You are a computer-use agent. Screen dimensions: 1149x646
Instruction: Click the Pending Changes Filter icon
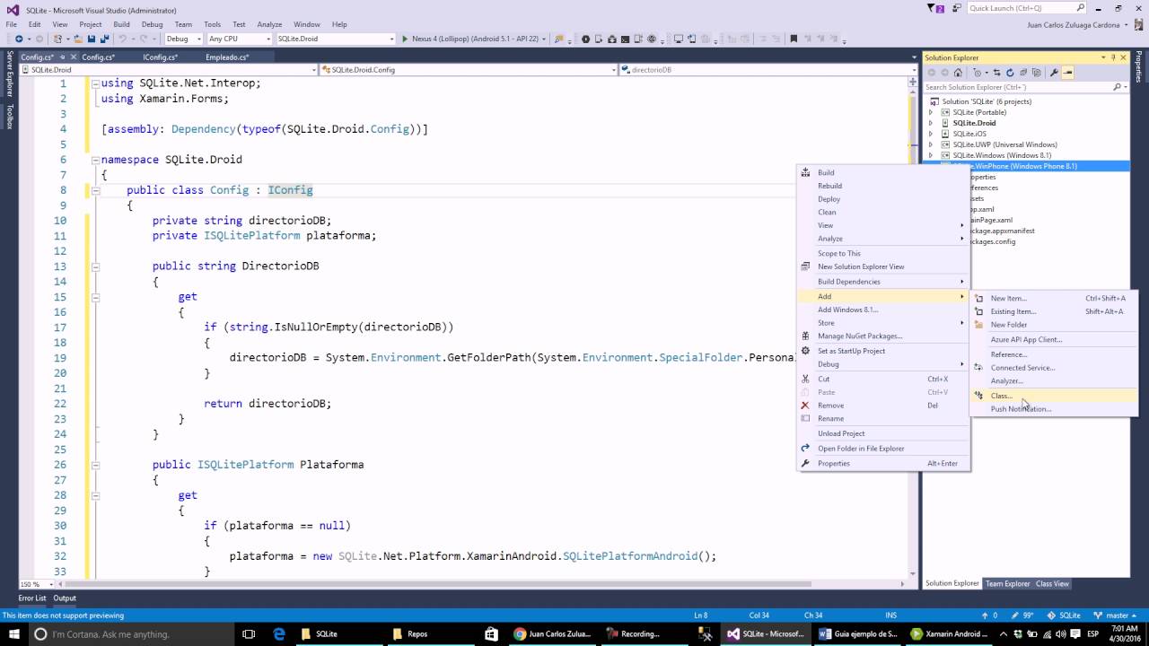coord(978,73)
